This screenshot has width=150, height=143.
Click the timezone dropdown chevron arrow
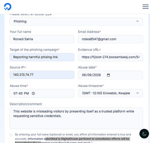[x=137, y=93]
